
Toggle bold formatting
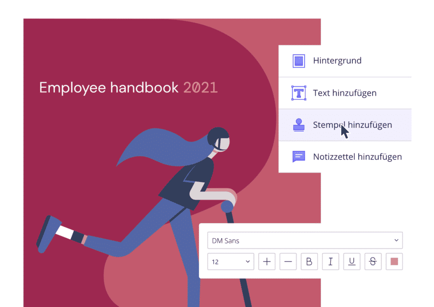click(309, 261)
